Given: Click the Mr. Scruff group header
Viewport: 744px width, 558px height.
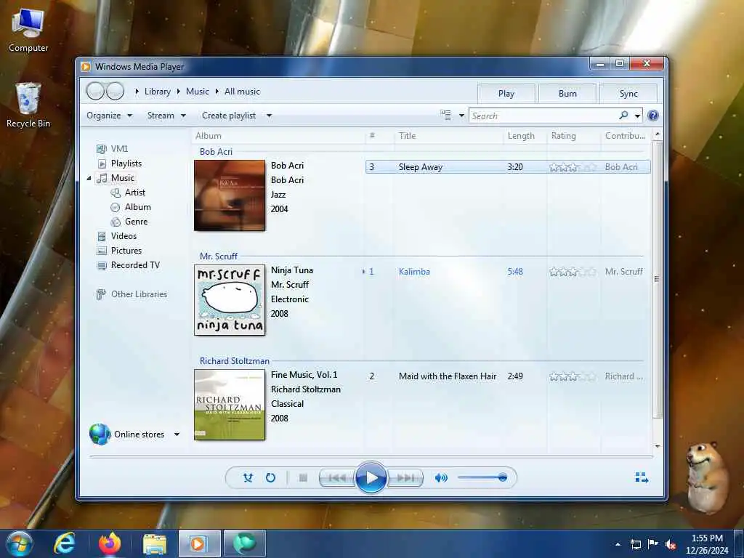Looking at the screenshot, I should 218,256.
